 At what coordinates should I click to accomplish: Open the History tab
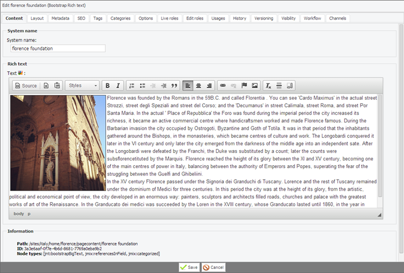coord(240,19)
